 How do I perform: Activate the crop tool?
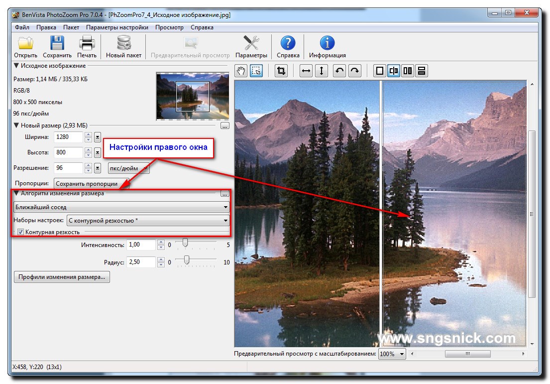tap(281, 71)
